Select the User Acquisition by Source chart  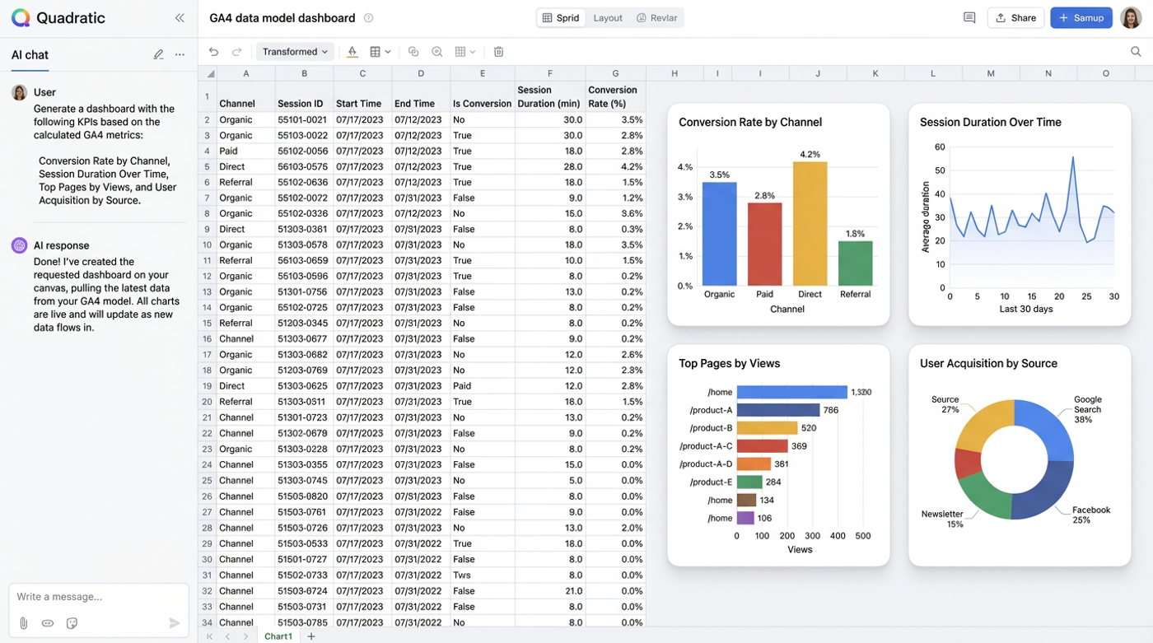[x=1020, y=455]
